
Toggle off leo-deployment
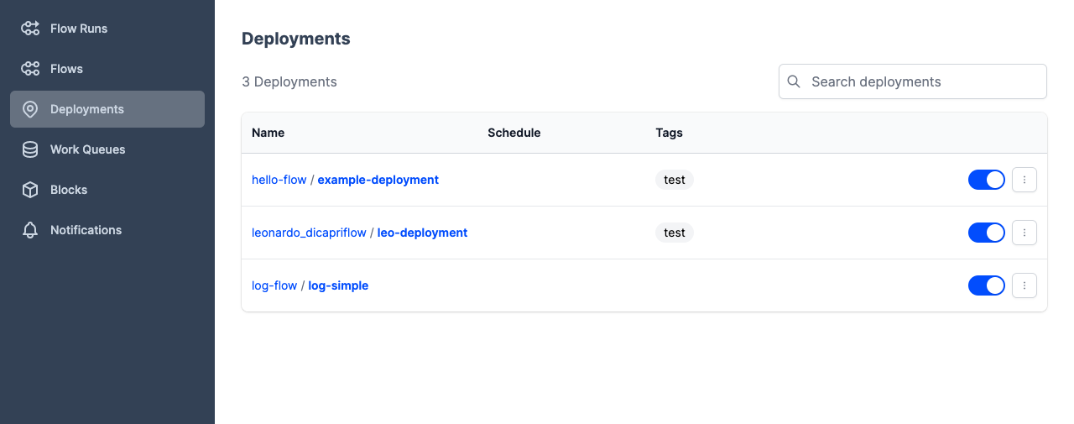tap(987, 233)
